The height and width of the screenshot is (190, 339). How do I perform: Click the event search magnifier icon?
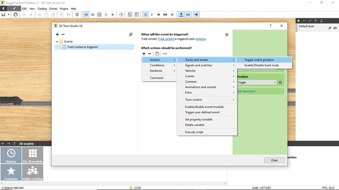click(131, 34)
